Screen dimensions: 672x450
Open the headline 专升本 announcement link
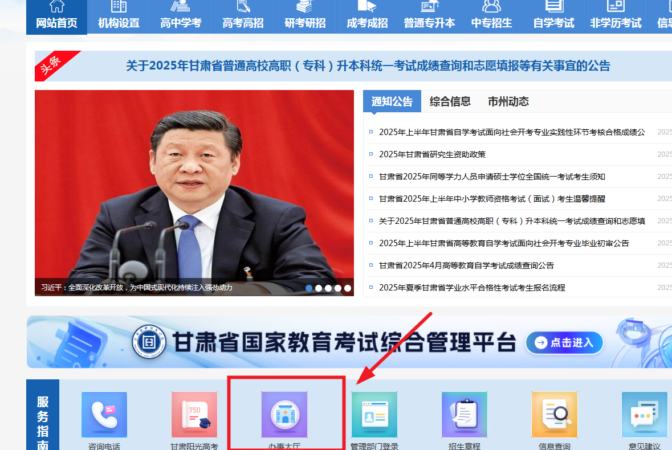368,66
